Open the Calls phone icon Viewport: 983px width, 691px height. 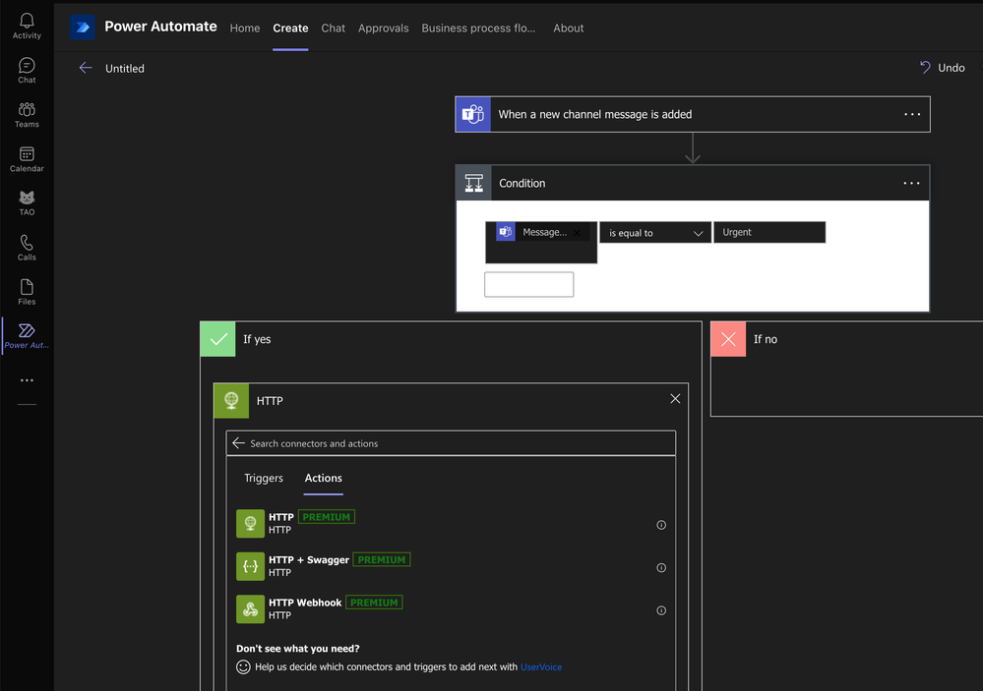click(27, 248)
